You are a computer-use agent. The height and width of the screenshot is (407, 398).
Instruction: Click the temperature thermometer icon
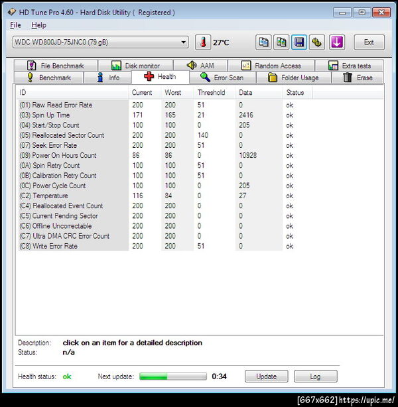[x=203, y=42]
